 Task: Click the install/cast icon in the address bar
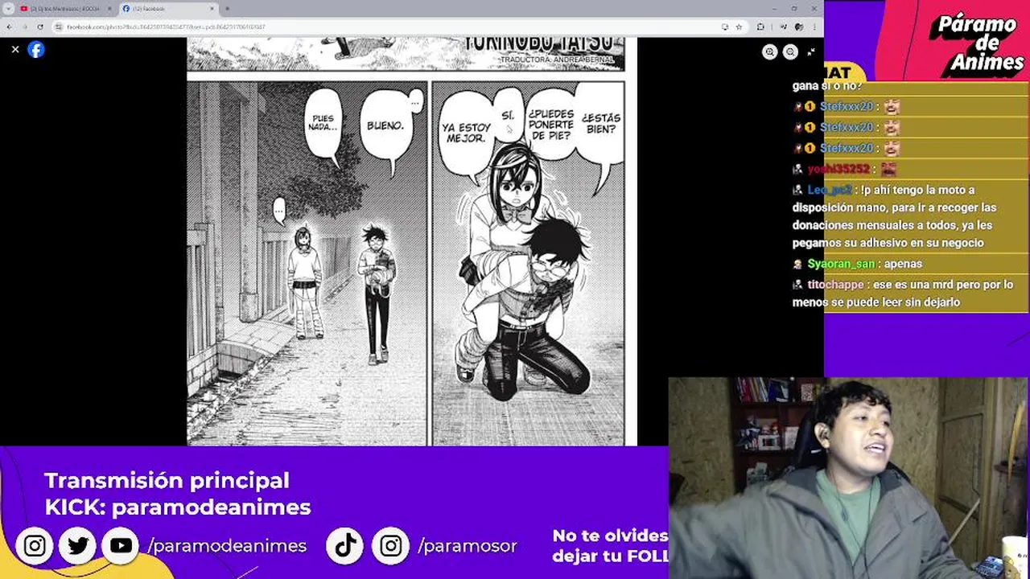click(725, 27)
